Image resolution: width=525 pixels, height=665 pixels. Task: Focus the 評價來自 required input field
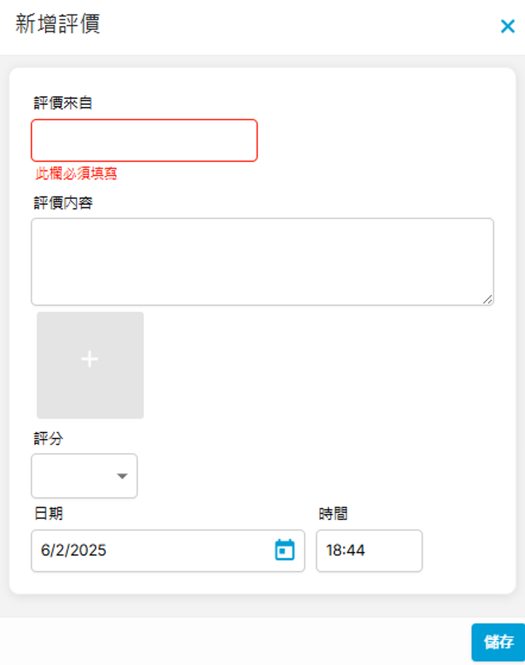pos(144,140)
